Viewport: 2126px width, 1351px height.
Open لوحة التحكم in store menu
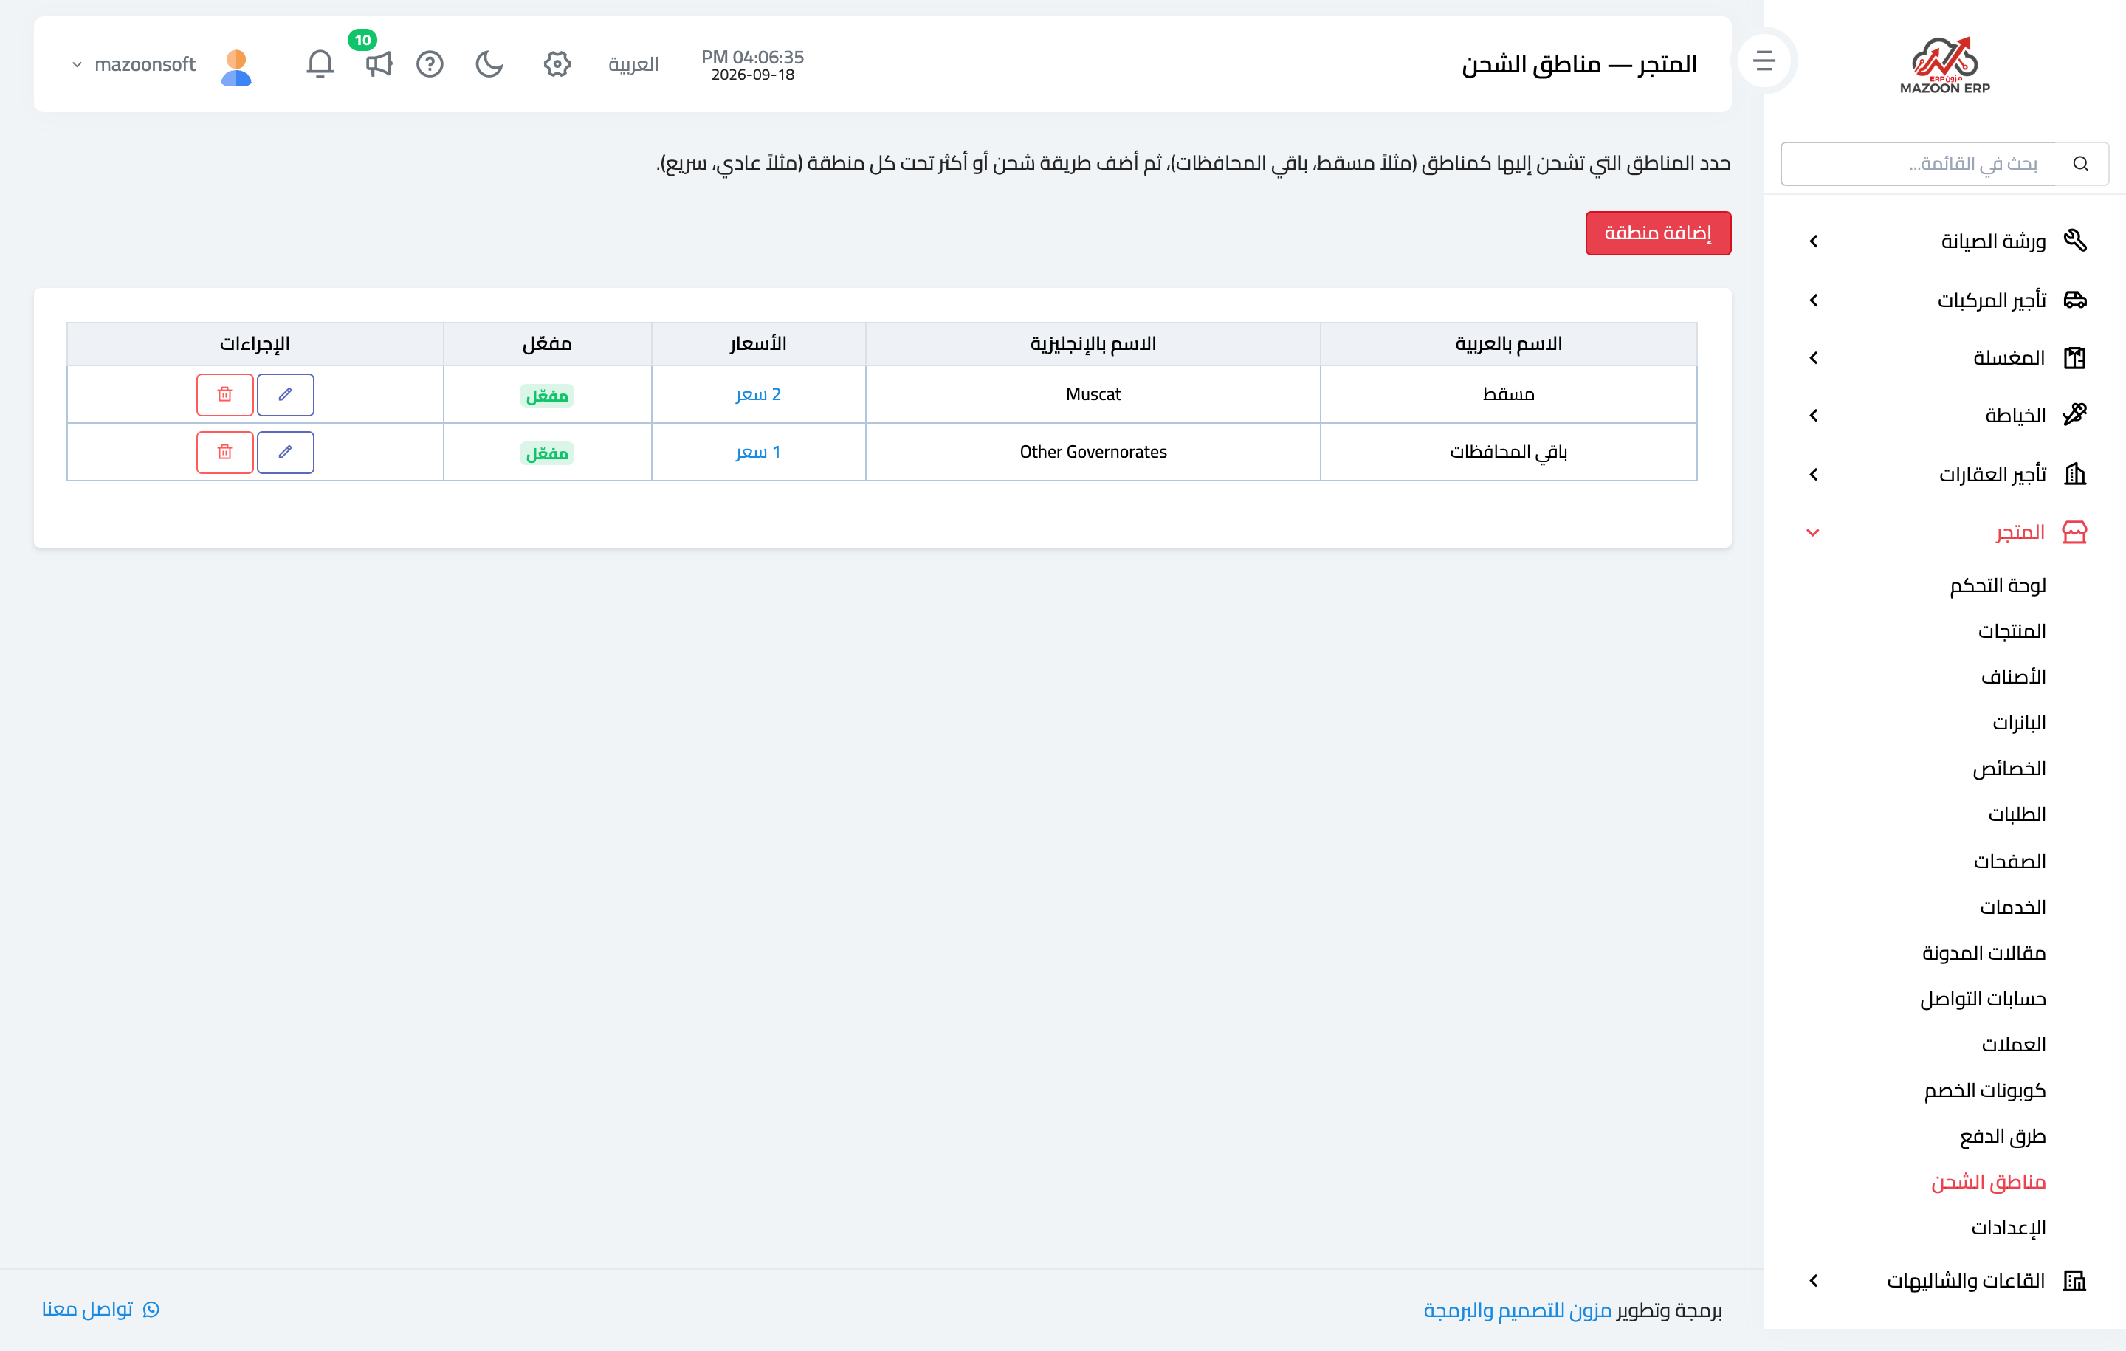[x=1998, y=585]
